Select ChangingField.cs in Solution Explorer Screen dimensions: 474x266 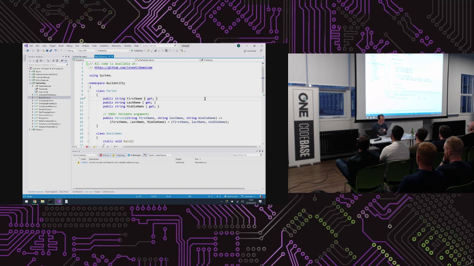[x=46, y=100]
